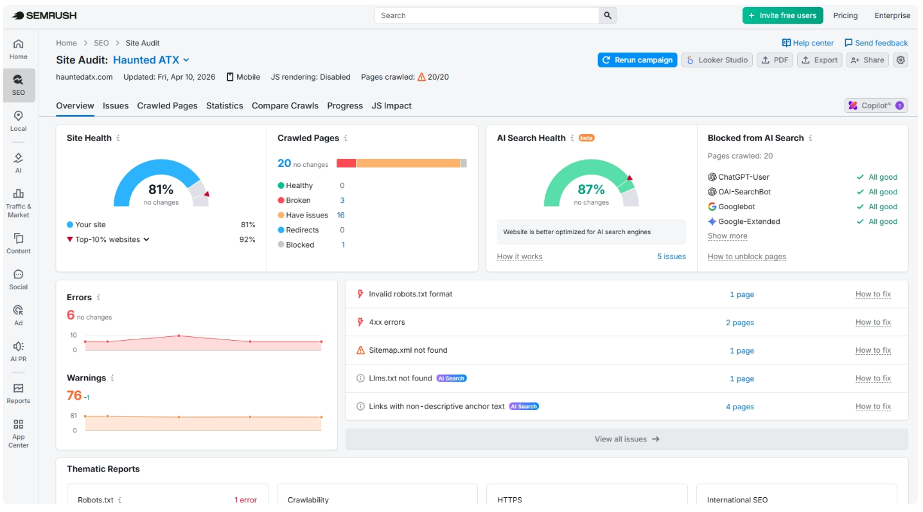The width and height of the screenshot is (923, 512).
Task: Click the Mobile device icon
Action: tap(230, 77)
